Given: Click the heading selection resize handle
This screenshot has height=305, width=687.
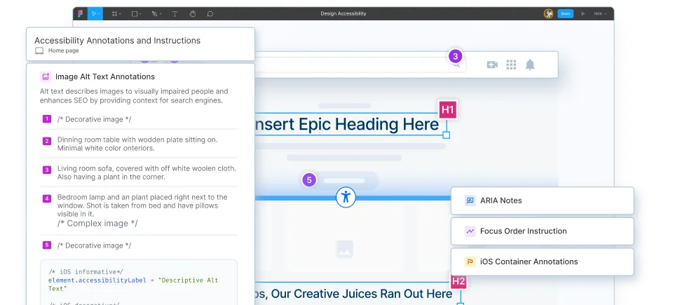Looking at the screenshot, I should click(446, 135).
